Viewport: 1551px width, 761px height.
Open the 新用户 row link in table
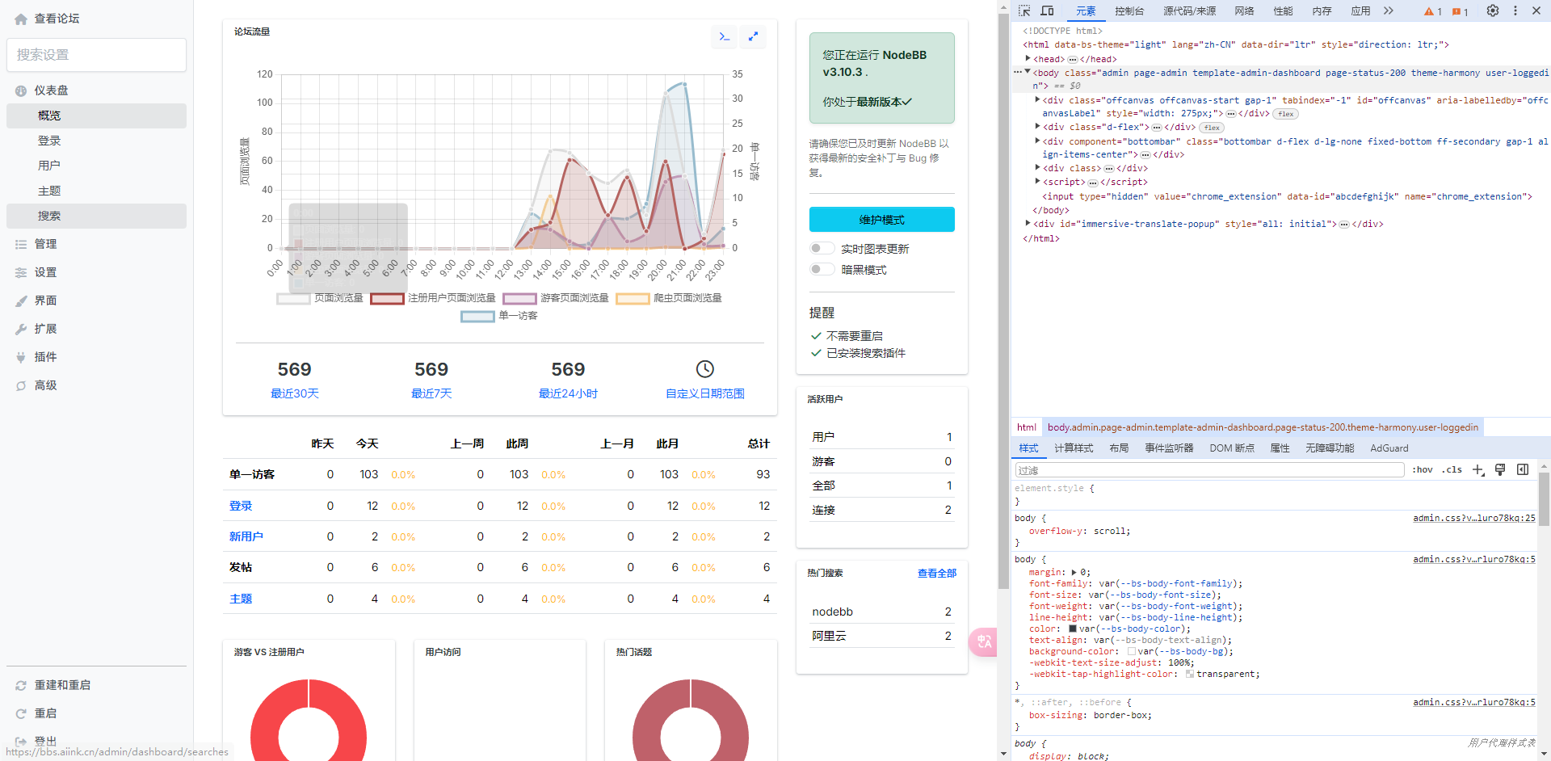tap(246, 536)
